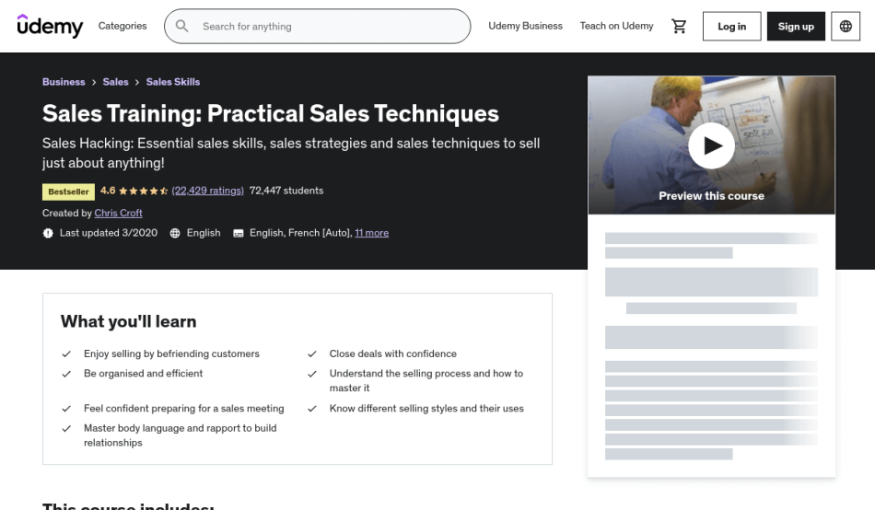875x510 pixels.
Task: Click the 72,447 students text
Action: [x=286, y=191]
